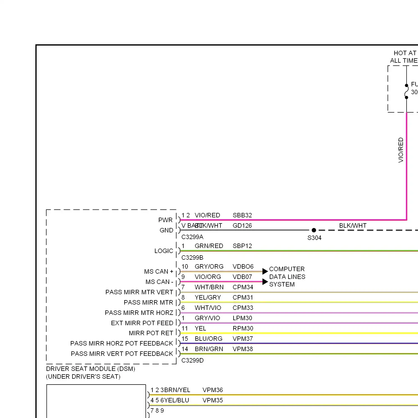Click the YEL/GRY wire label
The image size is (418, 418).
208,297
